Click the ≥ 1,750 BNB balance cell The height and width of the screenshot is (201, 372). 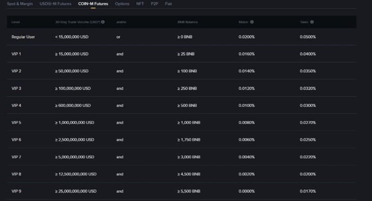pos(189,140)
